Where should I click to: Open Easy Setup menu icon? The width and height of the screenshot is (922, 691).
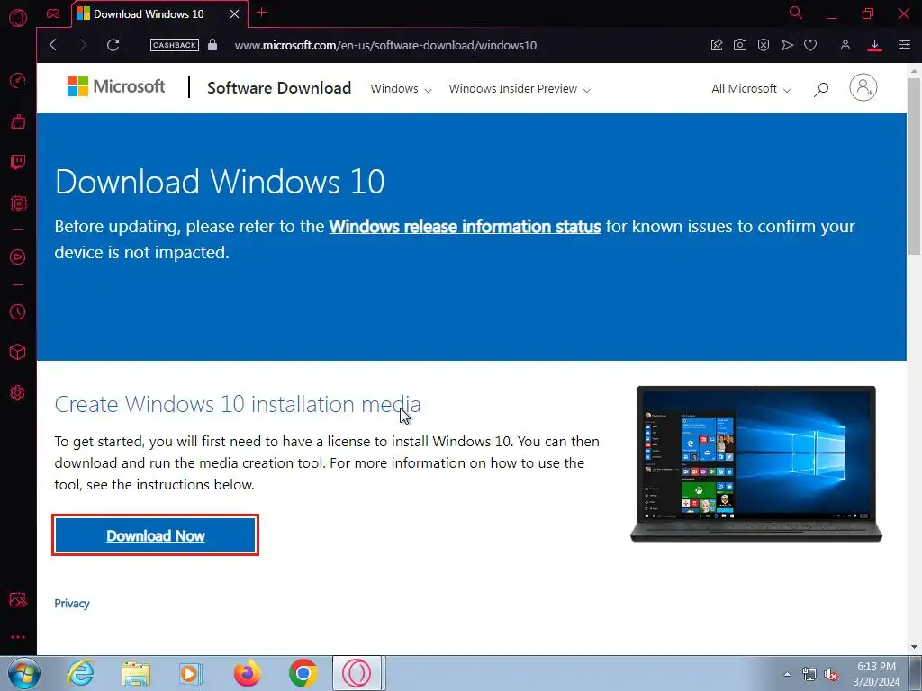pos(904,45)
